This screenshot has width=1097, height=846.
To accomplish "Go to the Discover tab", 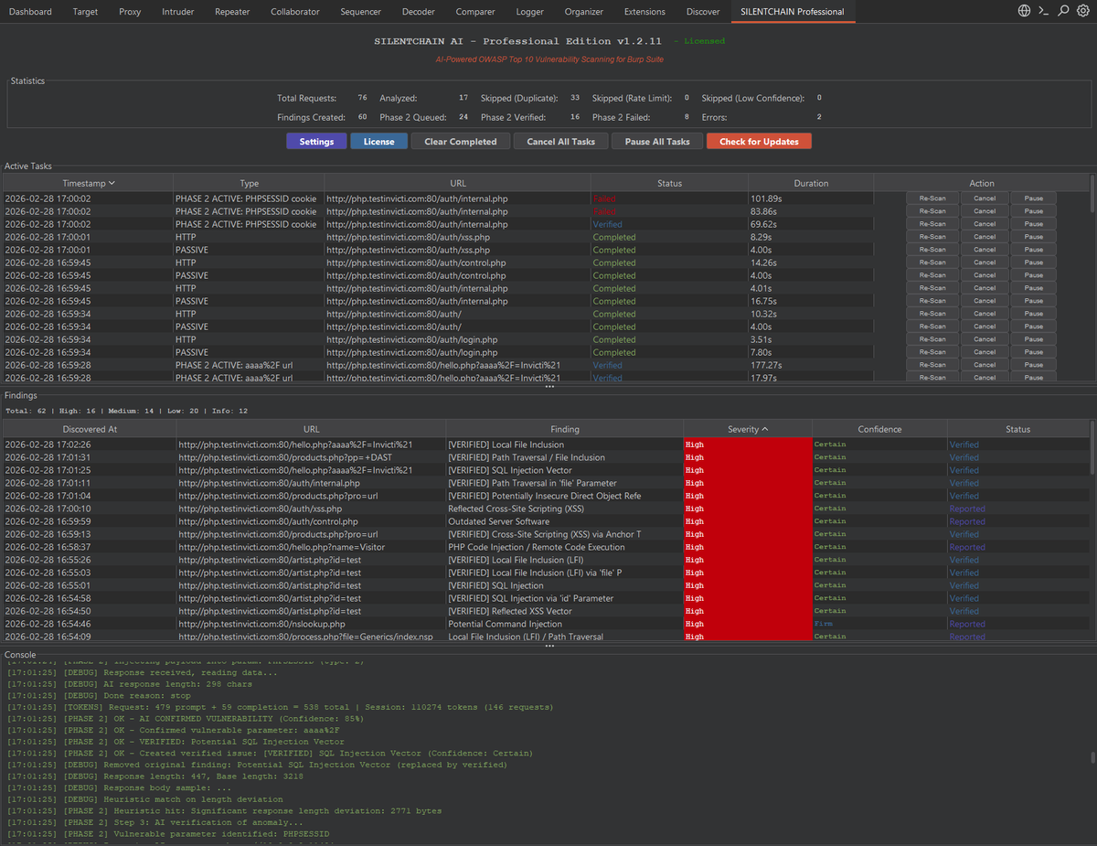I will point(703,12).
